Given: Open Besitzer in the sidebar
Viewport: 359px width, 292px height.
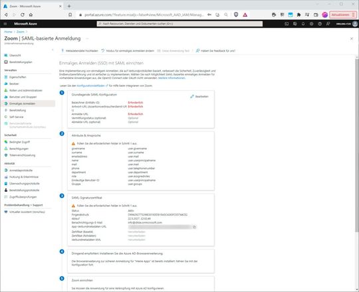Looking at the screenshot, I should point(14,84).
